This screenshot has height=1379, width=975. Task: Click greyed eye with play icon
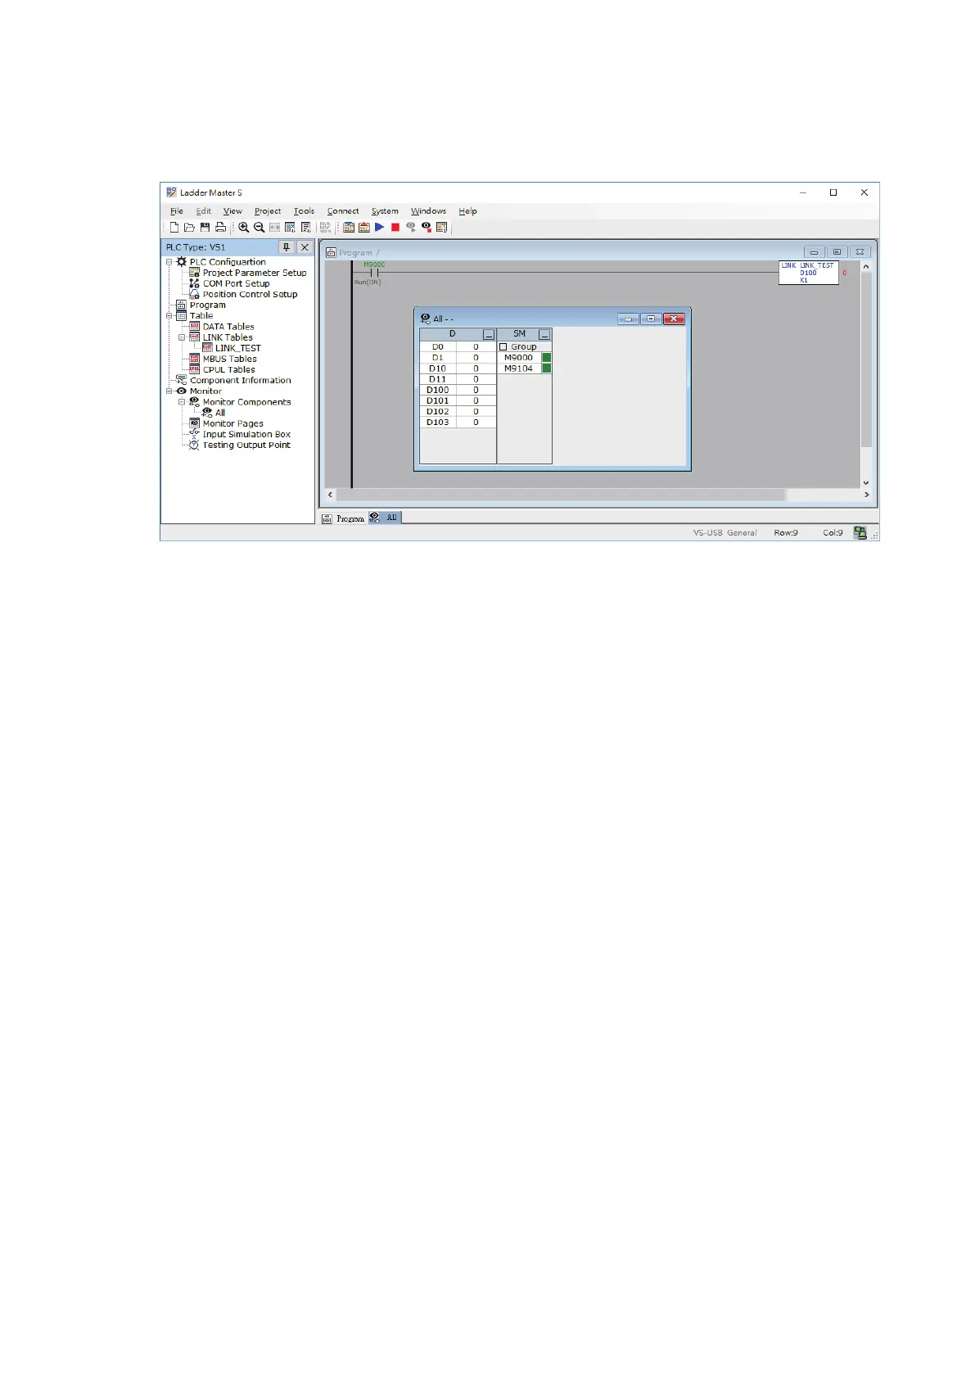(x=411, y=228)
